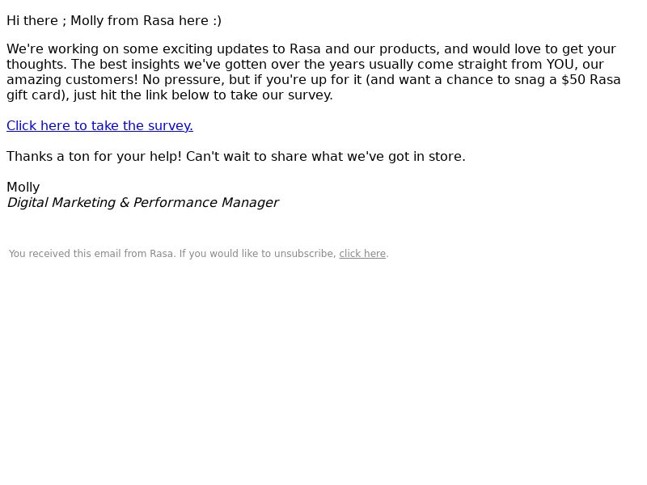Viewport: 647px width, 485px height.
Task: Open the 'Click here to take the survey' link
Action: click(99, 126)
